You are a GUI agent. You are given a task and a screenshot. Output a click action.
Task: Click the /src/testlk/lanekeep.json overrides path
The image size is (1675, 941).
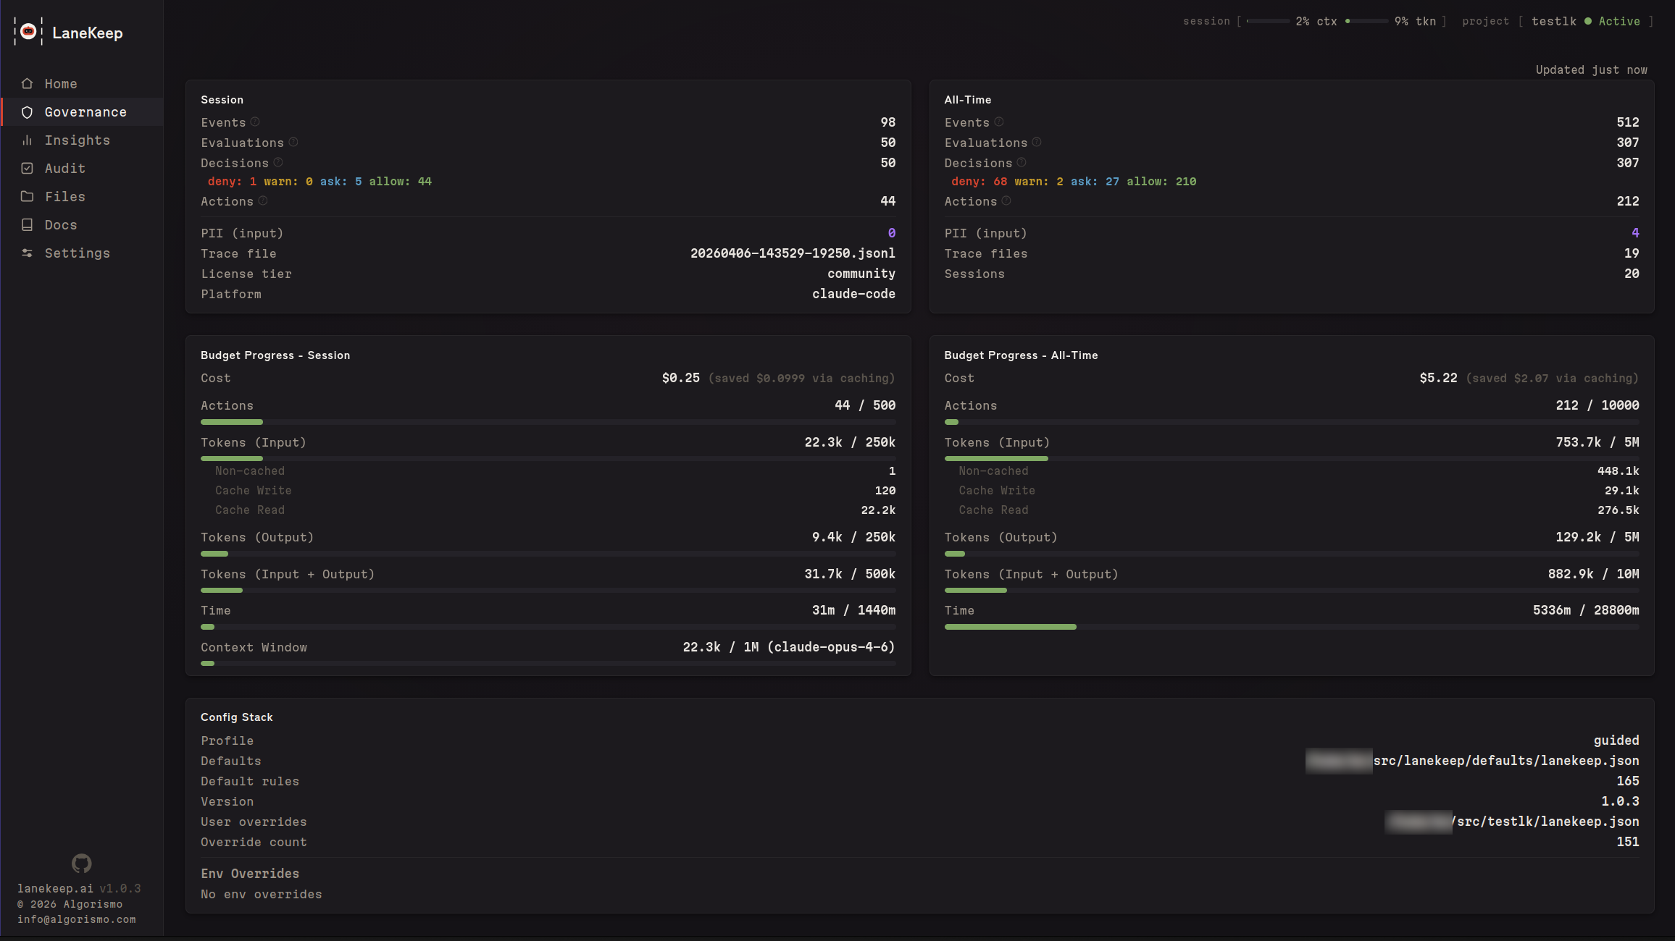(x=1545, y=822)
